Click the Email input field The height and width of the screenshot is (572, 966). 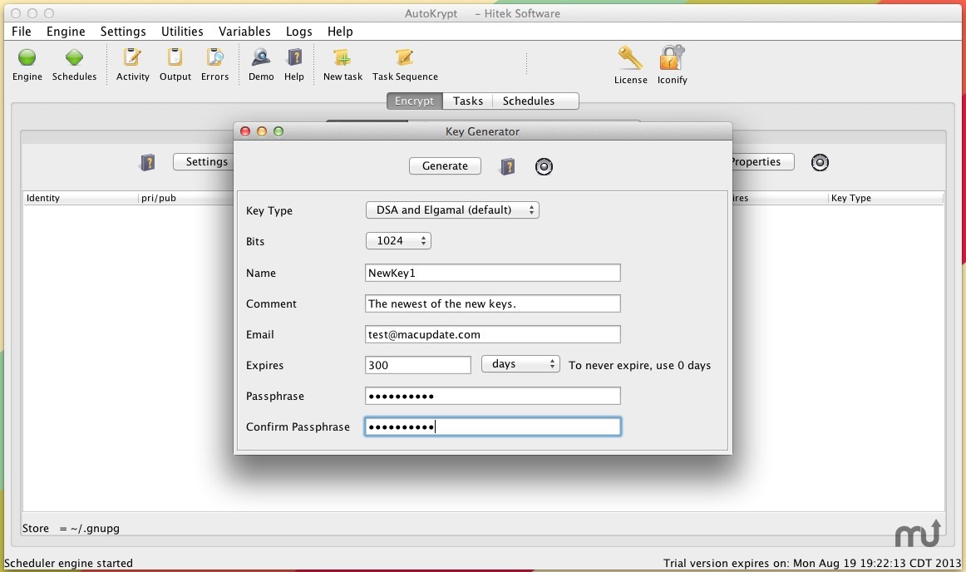point(492,334)
